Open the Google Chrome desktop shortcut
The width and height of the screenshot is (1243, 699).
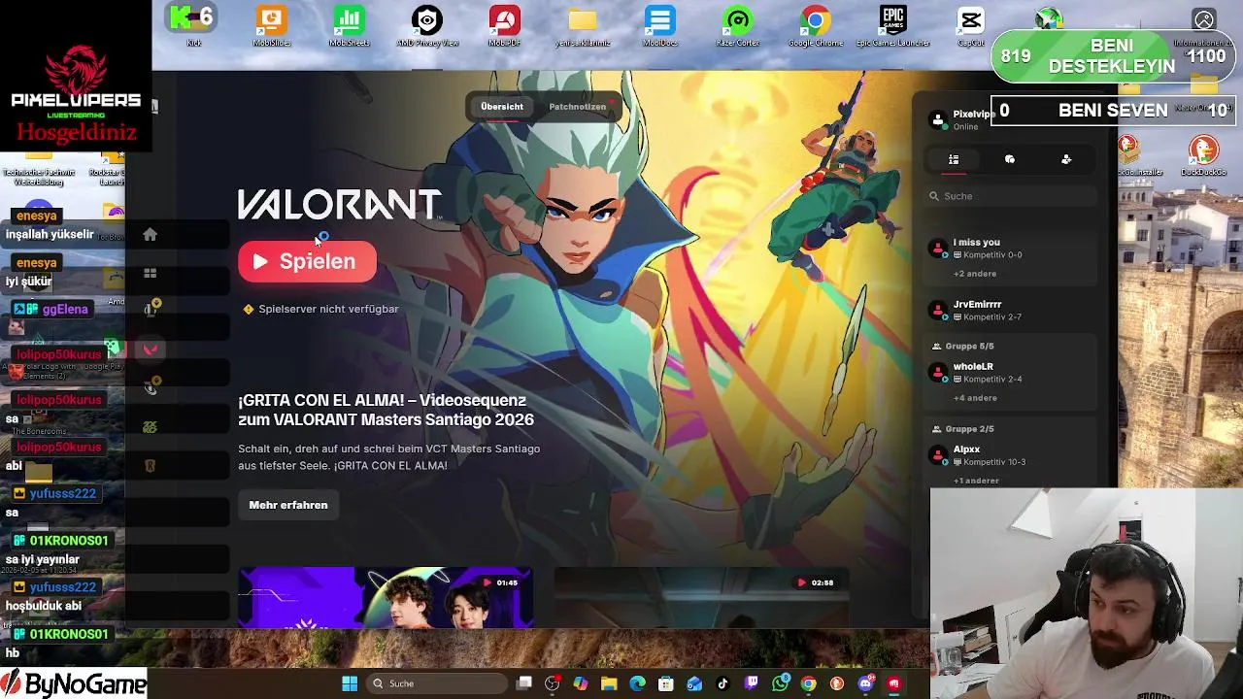click(816, 25)
